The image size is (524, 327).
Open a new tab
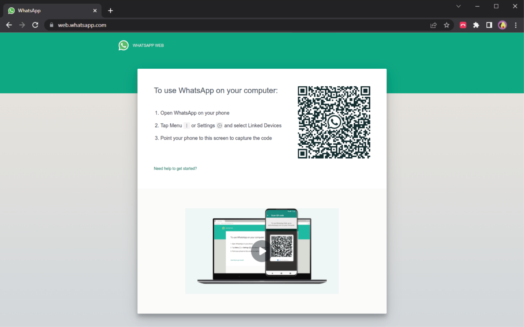click(x=111, y=11)
